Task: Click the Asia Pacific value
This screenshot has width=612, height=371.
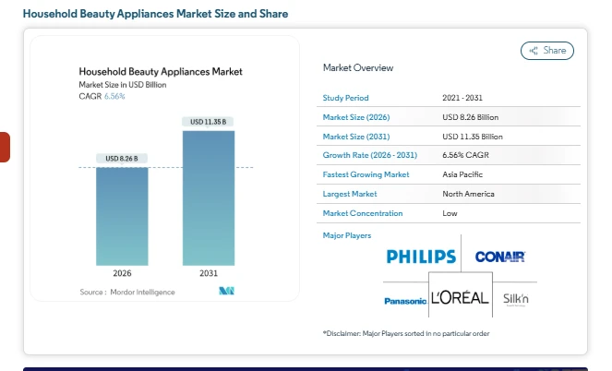Action: pos(462,174)
